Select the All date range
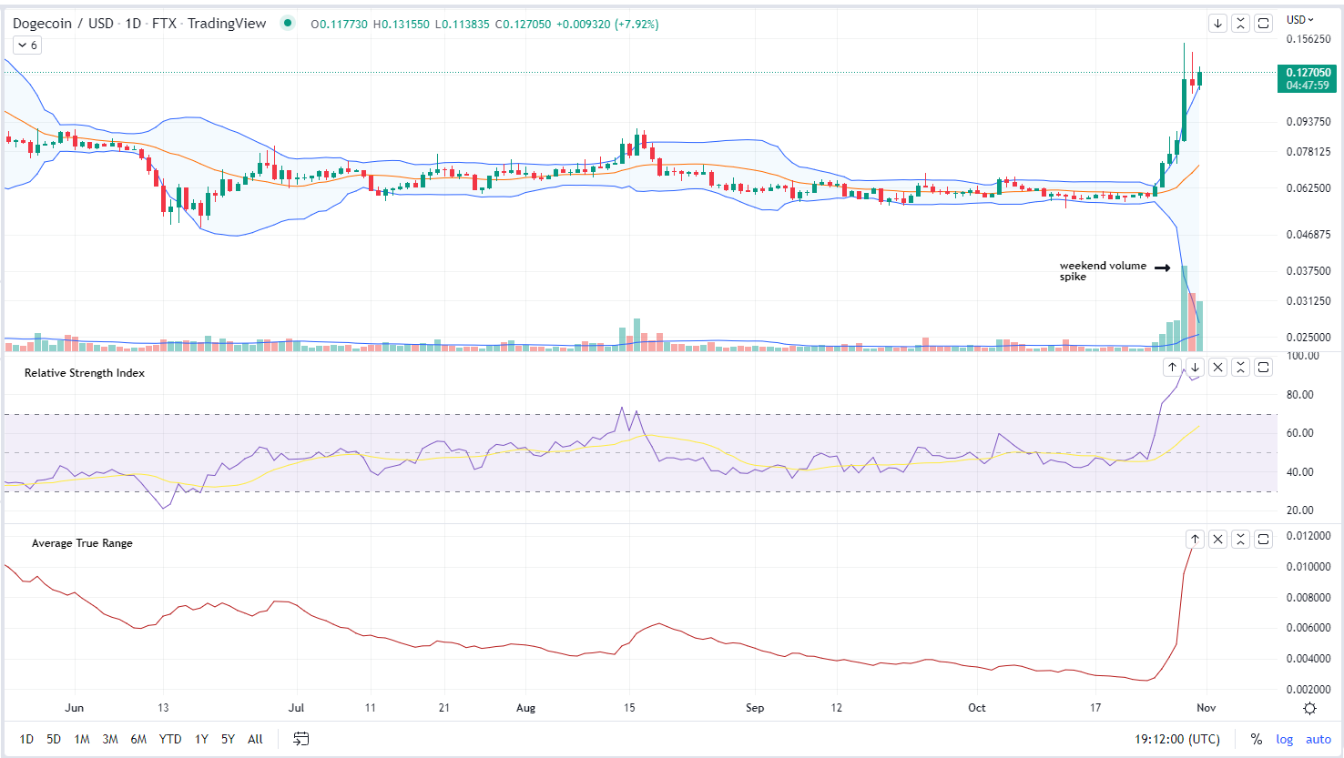This screenshot has width=1344, height=758. click(x=255, y=739)
